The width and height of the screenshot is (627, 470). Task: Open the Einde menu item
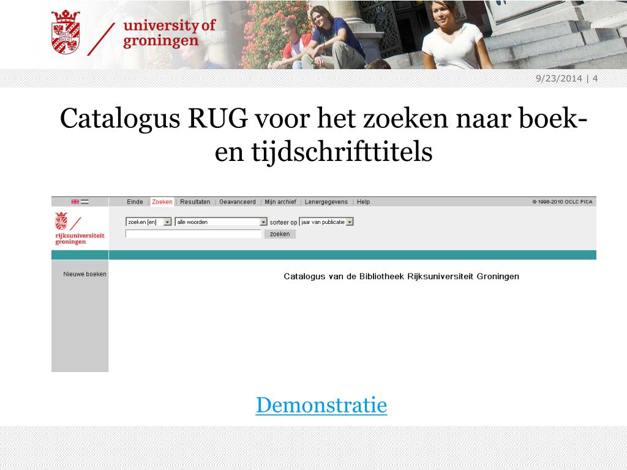coord(135,202)
